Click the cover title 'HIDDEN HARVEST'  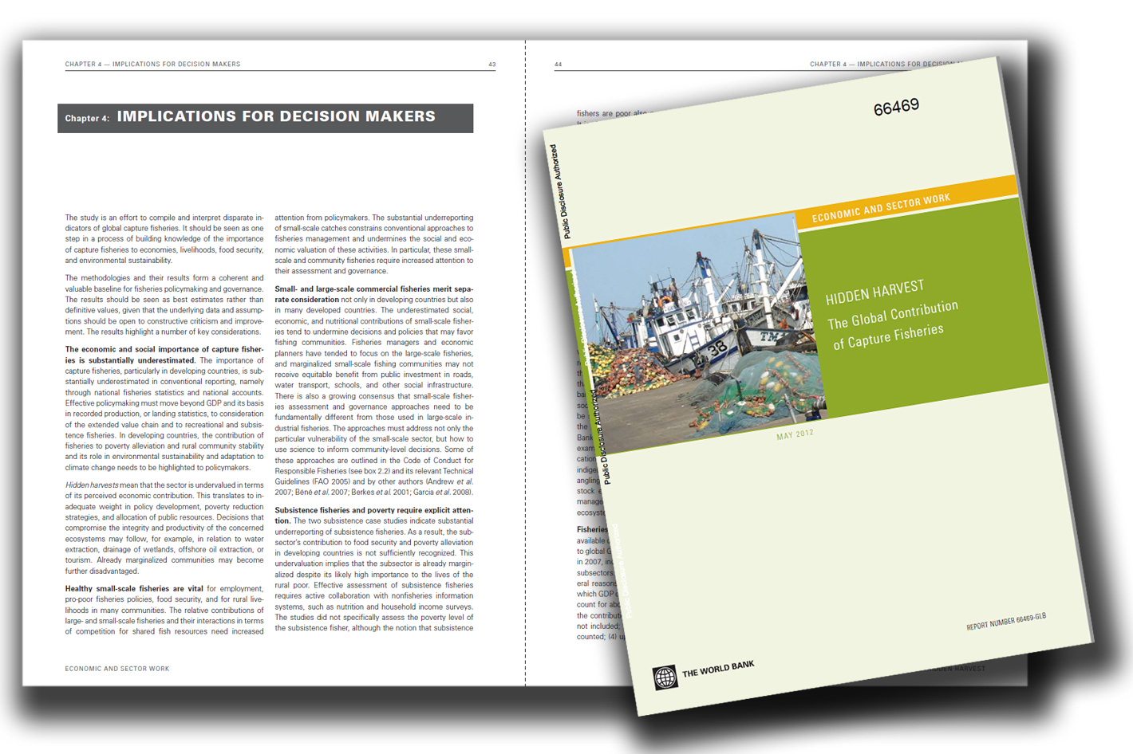click(x=874, y=293)
